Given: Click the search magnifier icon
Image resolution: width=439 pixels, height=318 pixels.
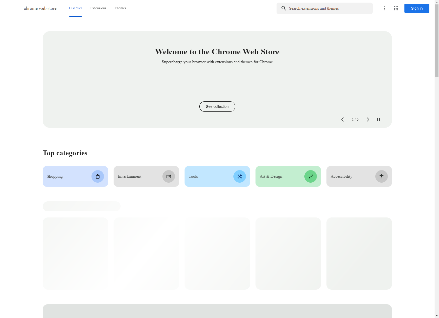Looking at the screenshot, I should pos(284,8).
